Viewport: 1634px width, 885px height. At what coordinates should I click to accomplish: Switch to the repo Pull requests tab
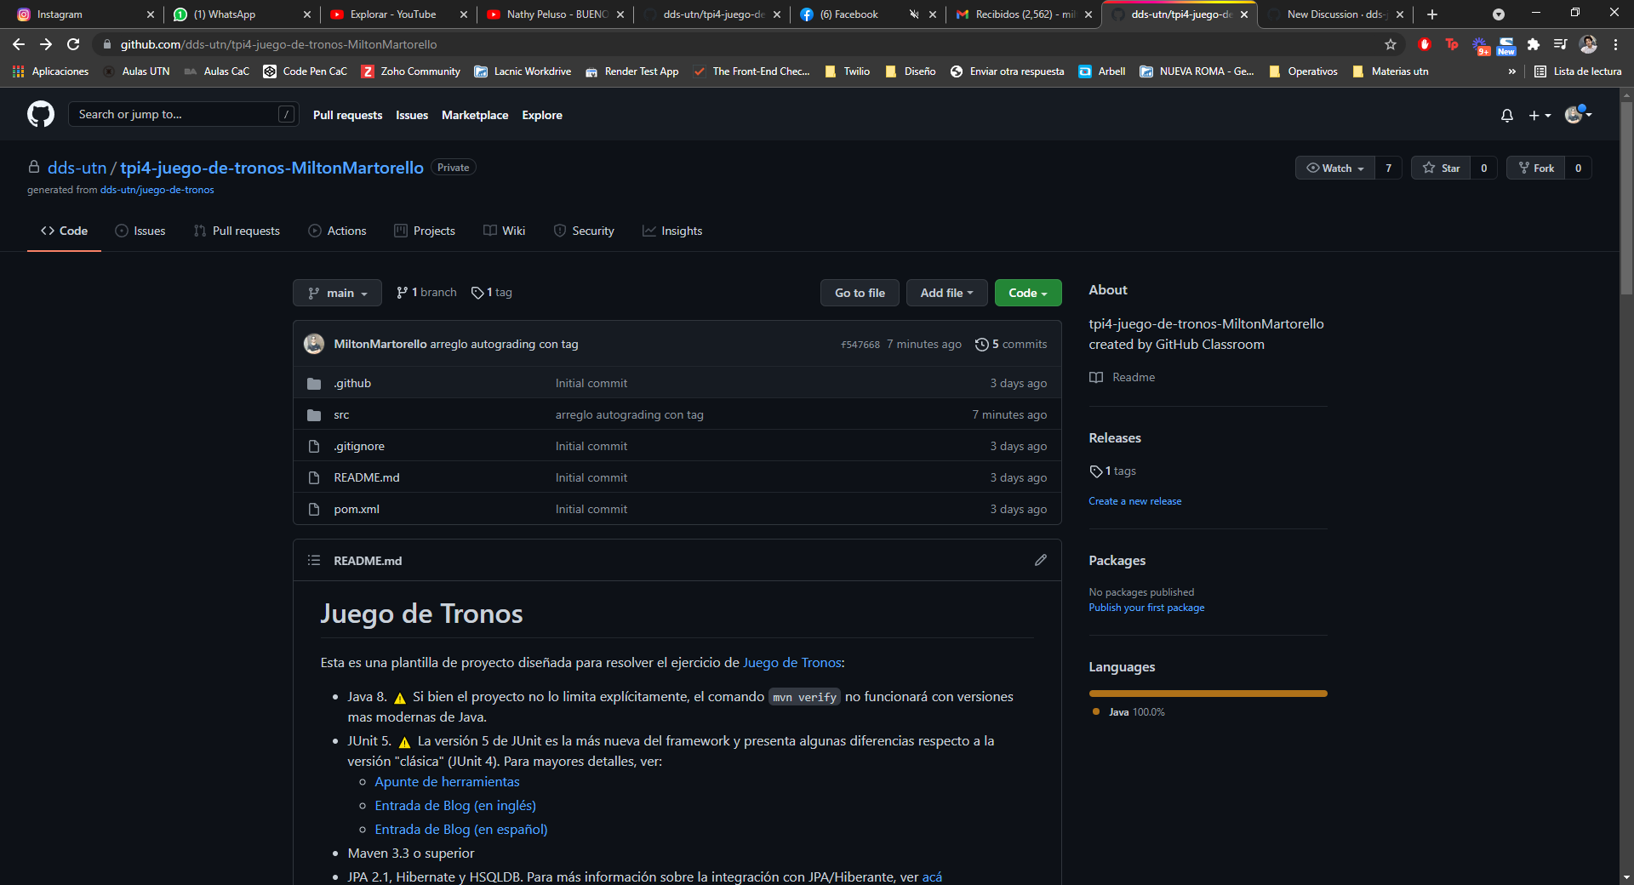[237, 231]
